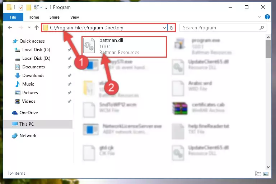The image size is (276, 184).
Task: Switch to the View ribbon tab
Action: [75, 17]
